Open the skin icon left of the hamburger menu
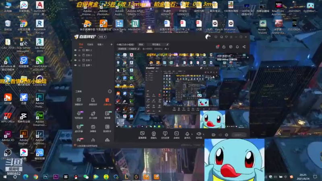This screenshot has width=322, height=181. point(226,37)
